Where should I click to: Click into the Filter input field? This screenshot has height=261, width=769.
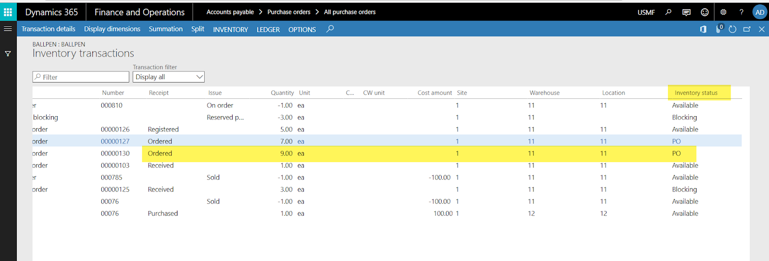[x=81, y=77]
